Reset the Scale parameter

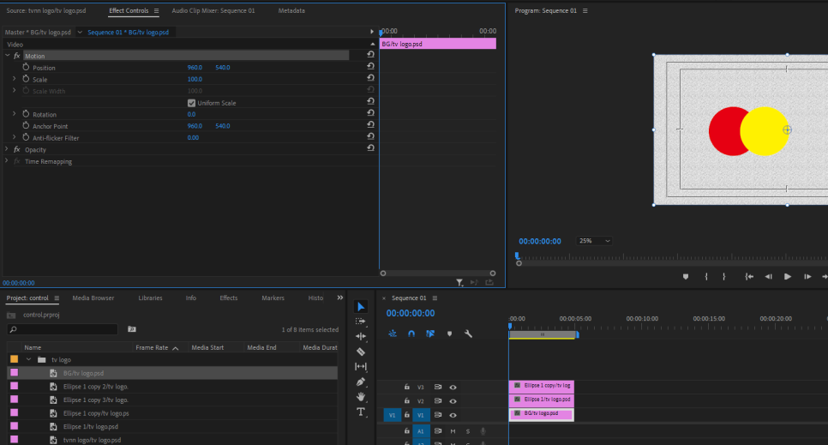370,78
